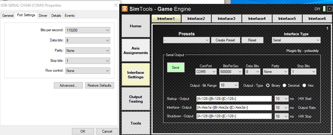Open SimTools Stop Bits dropdown
Image resolution: width=333 pixels, height=135 pixels.
click(303, 72)
